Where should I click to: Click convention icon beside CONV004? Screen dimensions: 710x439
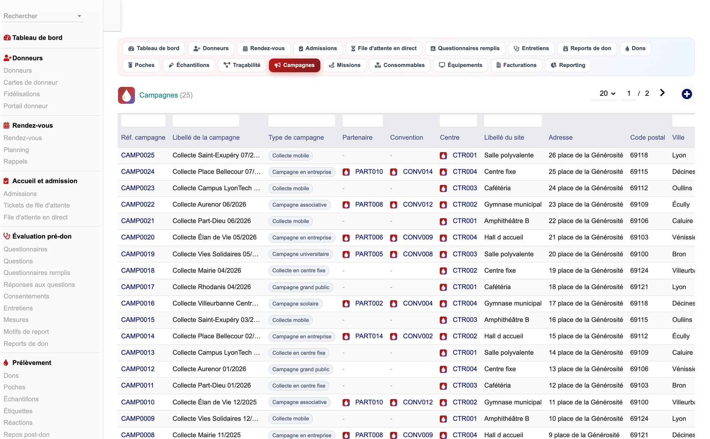(x=394, y=304)
